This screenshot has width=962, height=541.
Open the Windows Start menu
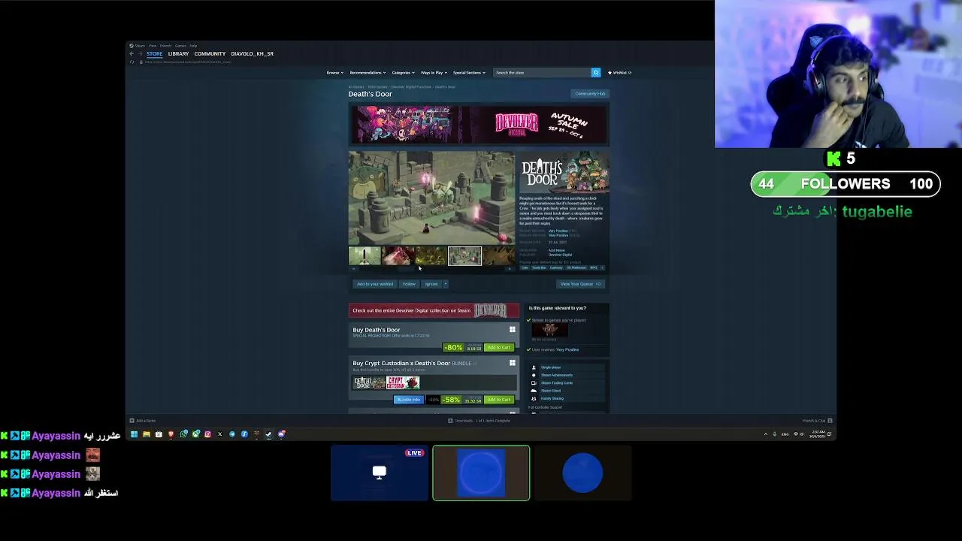pos(134,434)
